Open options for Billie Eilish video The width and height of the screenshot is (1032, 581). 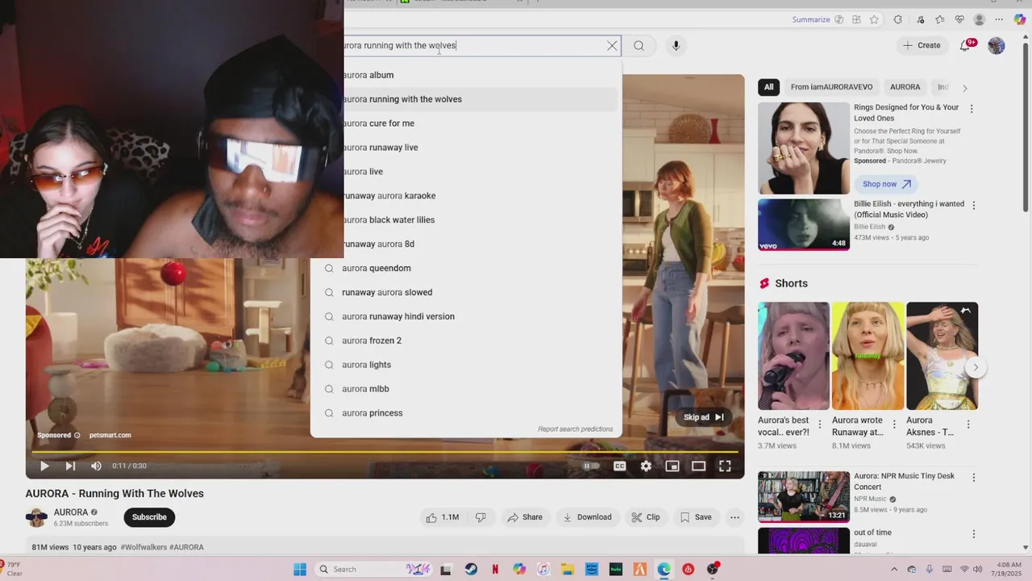973,206
